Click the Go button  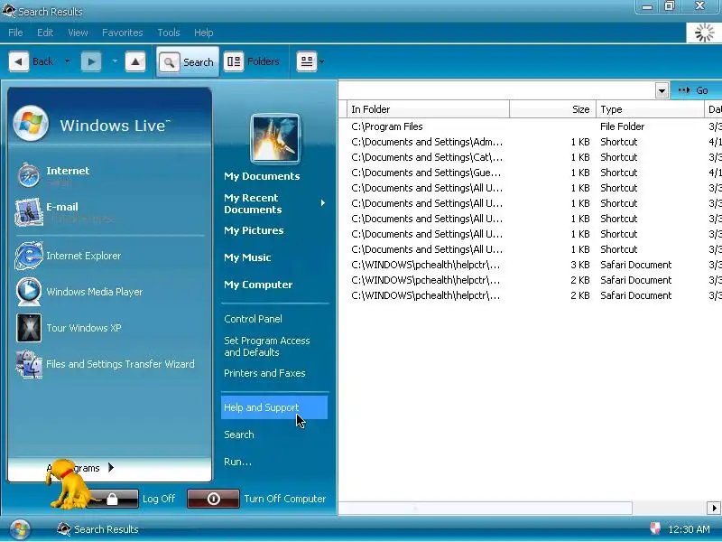click(693, 90)
